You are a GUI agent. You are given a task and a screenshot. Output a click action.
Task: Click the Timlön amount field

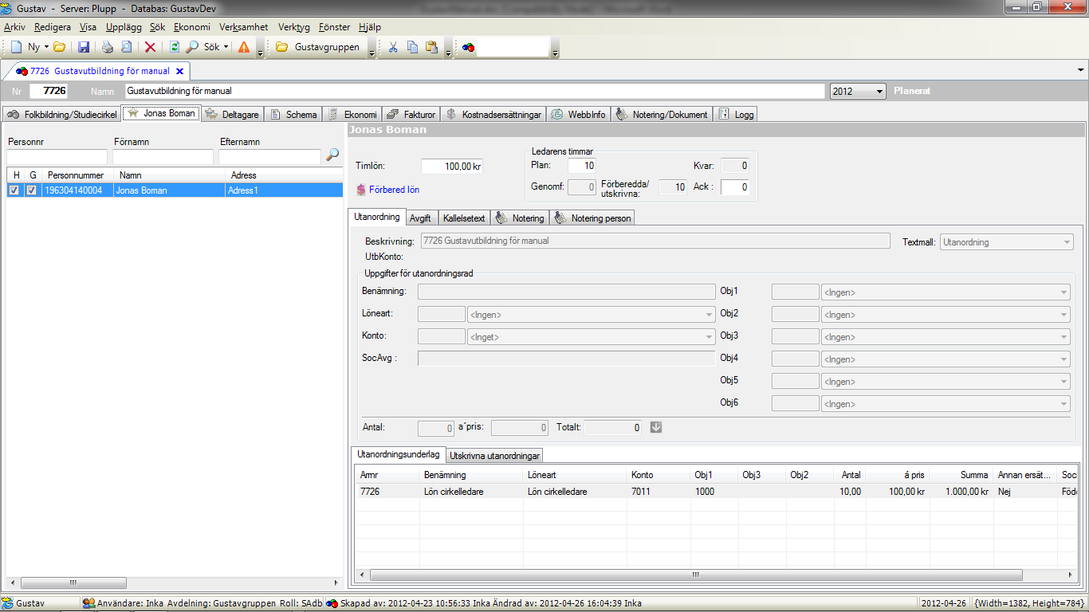point(452,167)
